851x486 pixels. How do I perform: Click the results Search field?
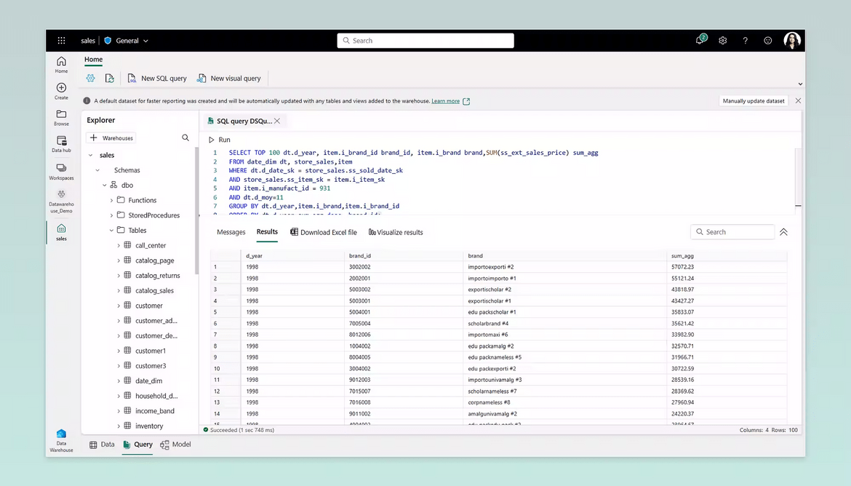[x=732, y=232]
